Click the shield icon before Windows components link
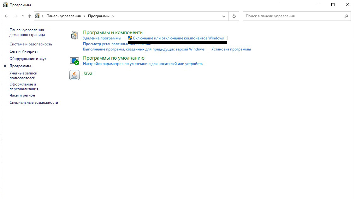The height and width of the screenshot is (200, 355). (x=130, y=38)
